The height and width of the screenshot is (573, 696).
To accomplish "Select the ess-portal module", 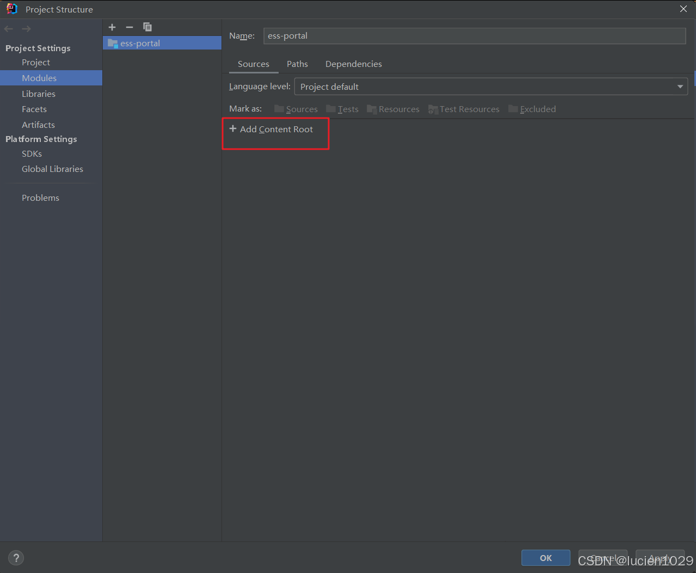I will point(162,43).
